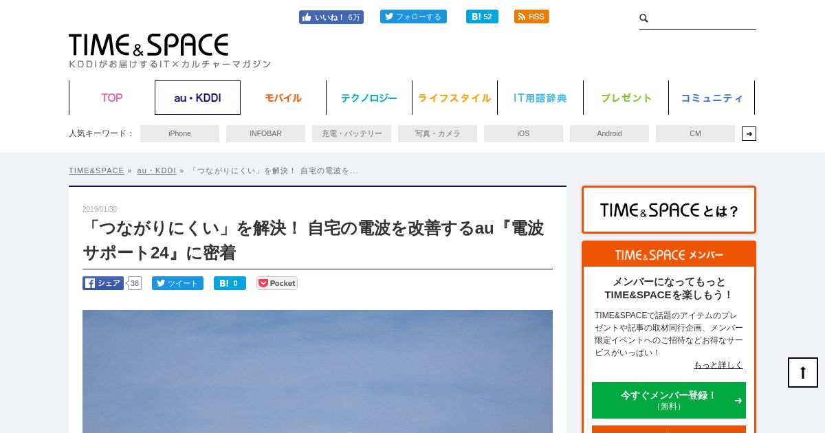Open the article hero image
Image resolution: width=825 pixels, height=433 pixels.
pos(318,371)
